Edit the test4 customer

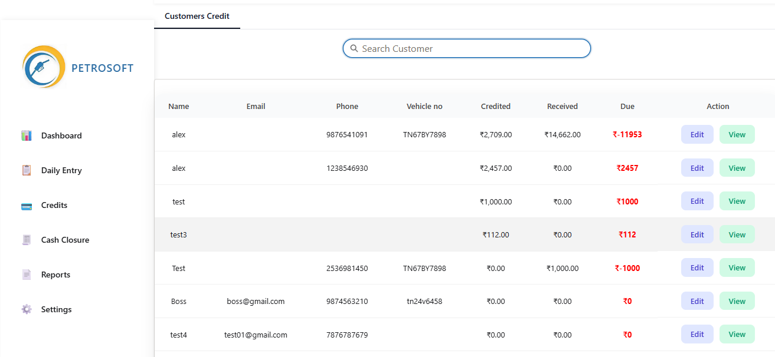[697, 334]
